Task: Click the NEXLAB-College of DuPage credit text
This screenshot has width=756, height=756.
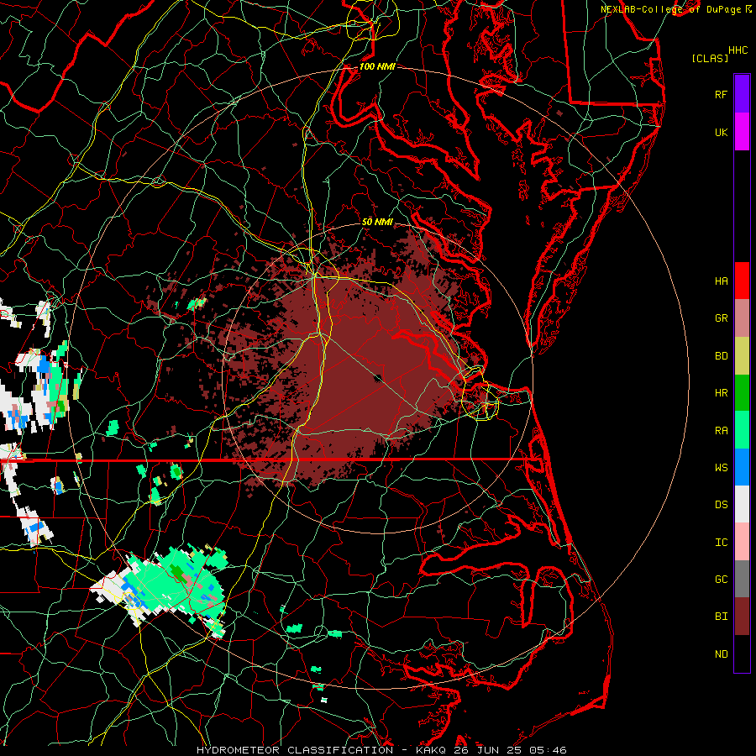Action: point(671,9)
